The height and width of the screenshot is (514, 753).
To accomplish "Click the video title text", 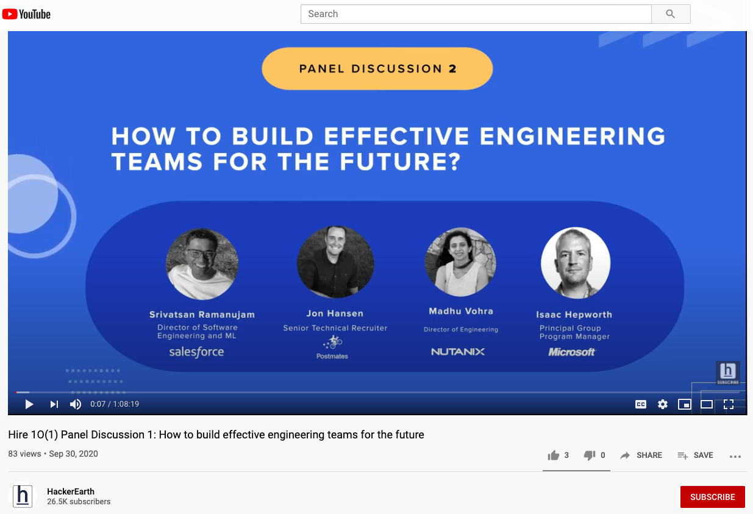I will [216, 435].
